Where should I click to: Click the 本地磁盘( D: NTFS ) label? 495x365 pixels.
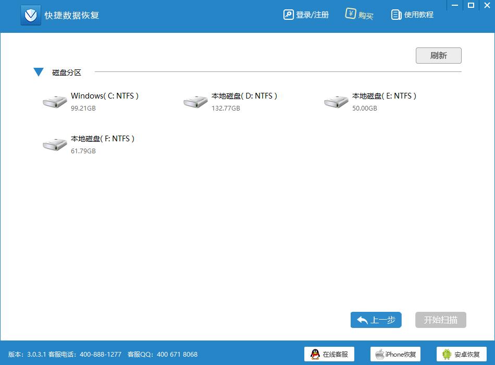[244, 96]
